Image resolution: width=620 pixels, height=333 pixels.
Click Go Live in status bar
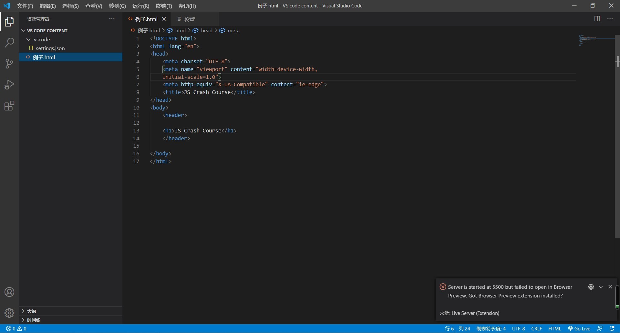click(579, 328)
